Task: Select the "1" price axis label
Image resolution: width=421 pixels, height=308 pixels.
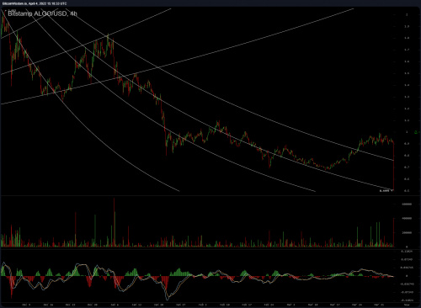Action: coord(407,132)
